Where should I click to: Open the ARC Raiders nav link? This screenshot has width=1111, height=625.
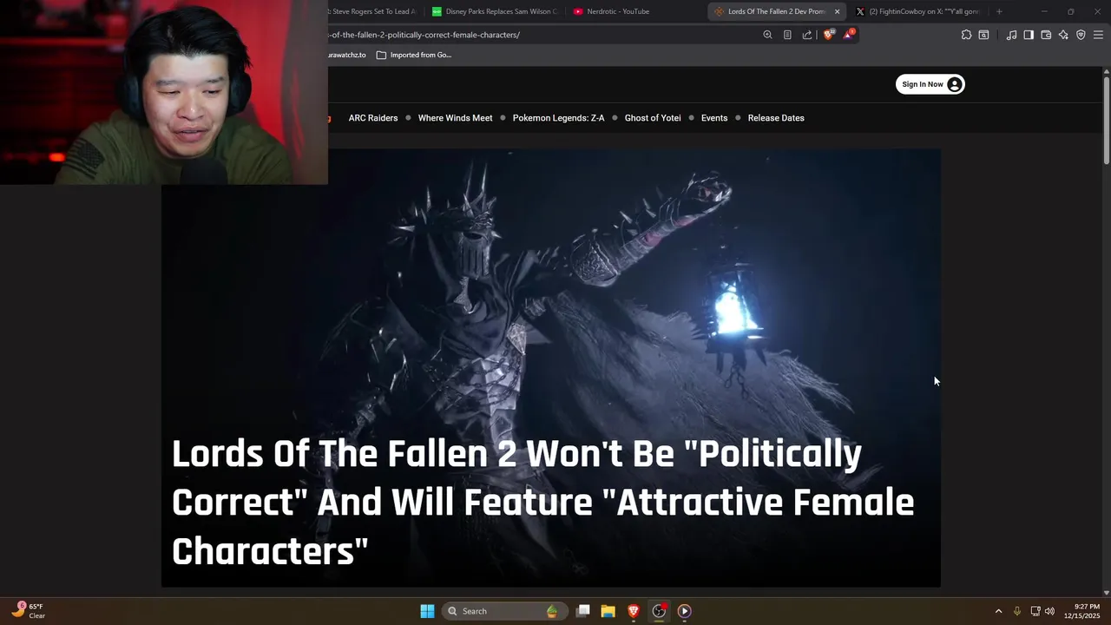click(x=373, y=118)
